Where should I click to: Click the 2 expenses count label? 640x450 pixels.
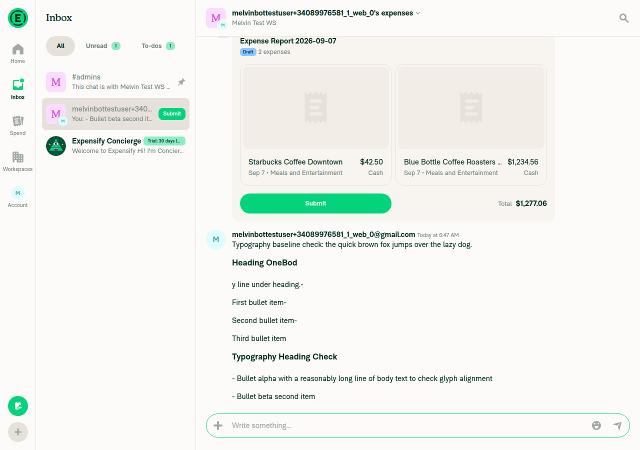tap(274, 52)
